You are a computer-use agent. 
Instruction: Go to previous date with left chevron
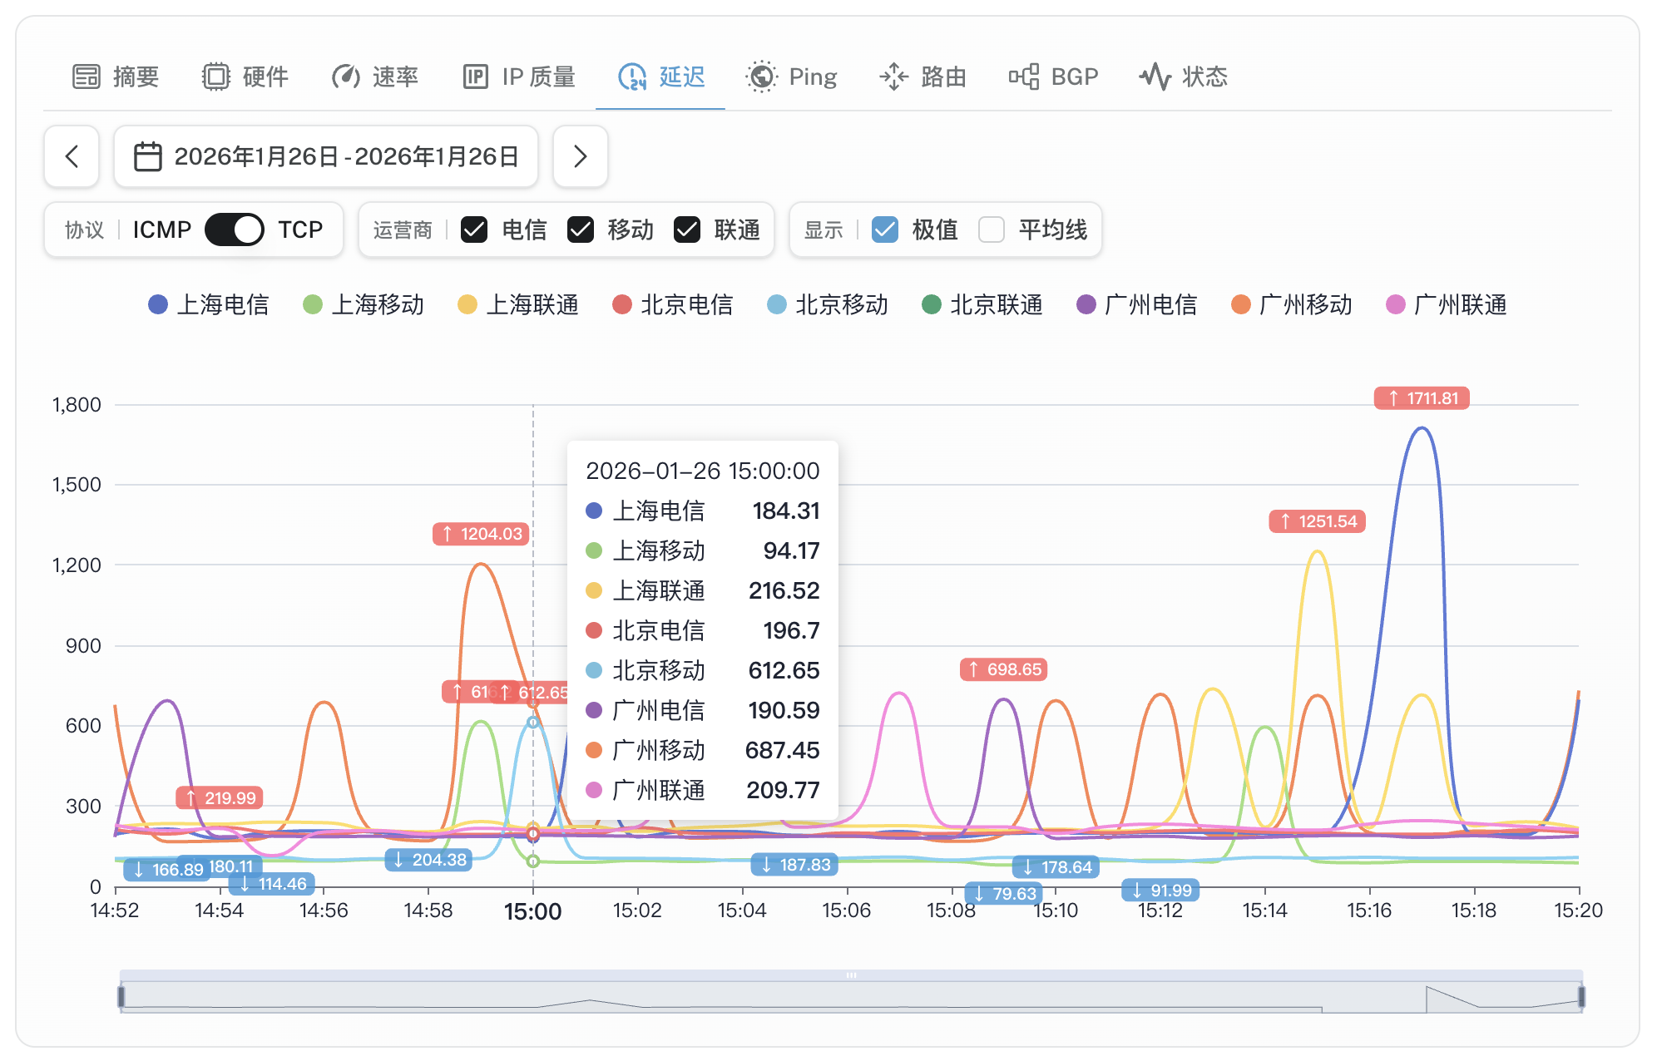(72, 156)
